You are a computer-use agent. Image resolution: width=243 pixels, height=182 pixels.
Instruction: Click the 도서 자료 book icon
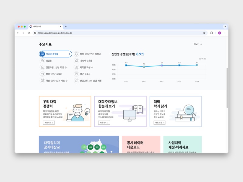pyautogui.click(x=42, y=81)
